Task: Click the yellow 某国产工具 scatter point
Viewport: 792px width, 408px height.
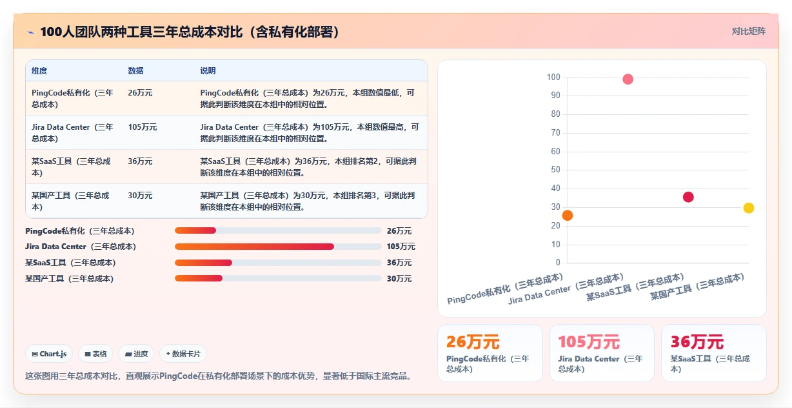Action: click(748, 208)
